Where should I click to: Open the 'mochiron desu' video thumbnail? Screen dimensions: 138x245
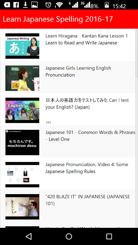coord(22,142)
